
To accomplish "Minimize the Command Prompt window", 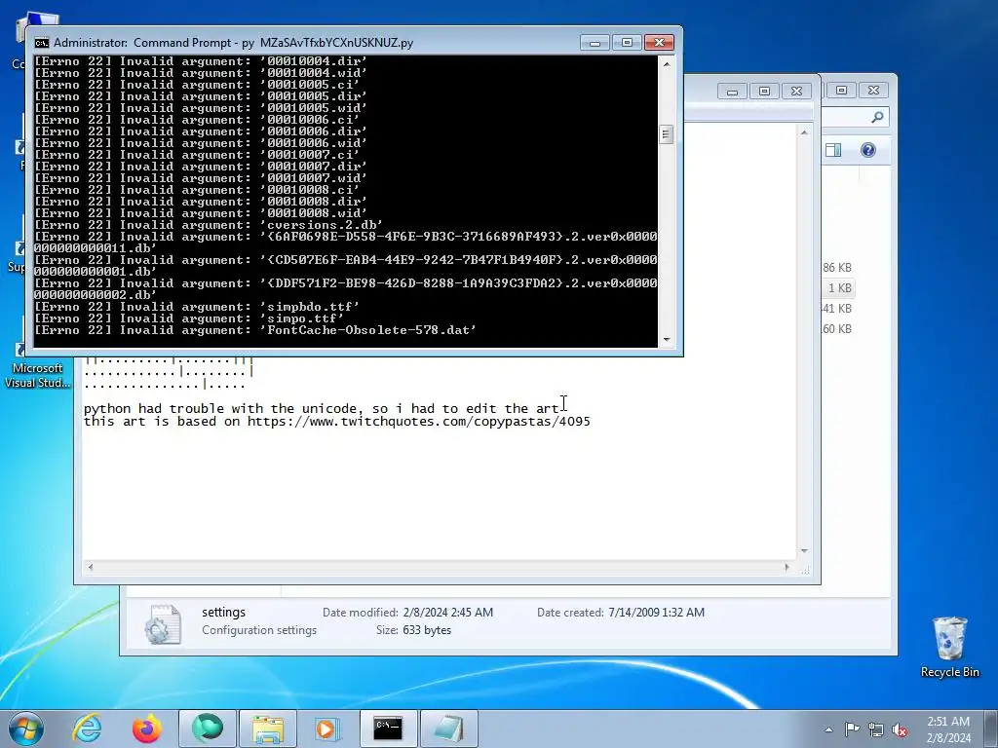I will click(x=595, y=43).
